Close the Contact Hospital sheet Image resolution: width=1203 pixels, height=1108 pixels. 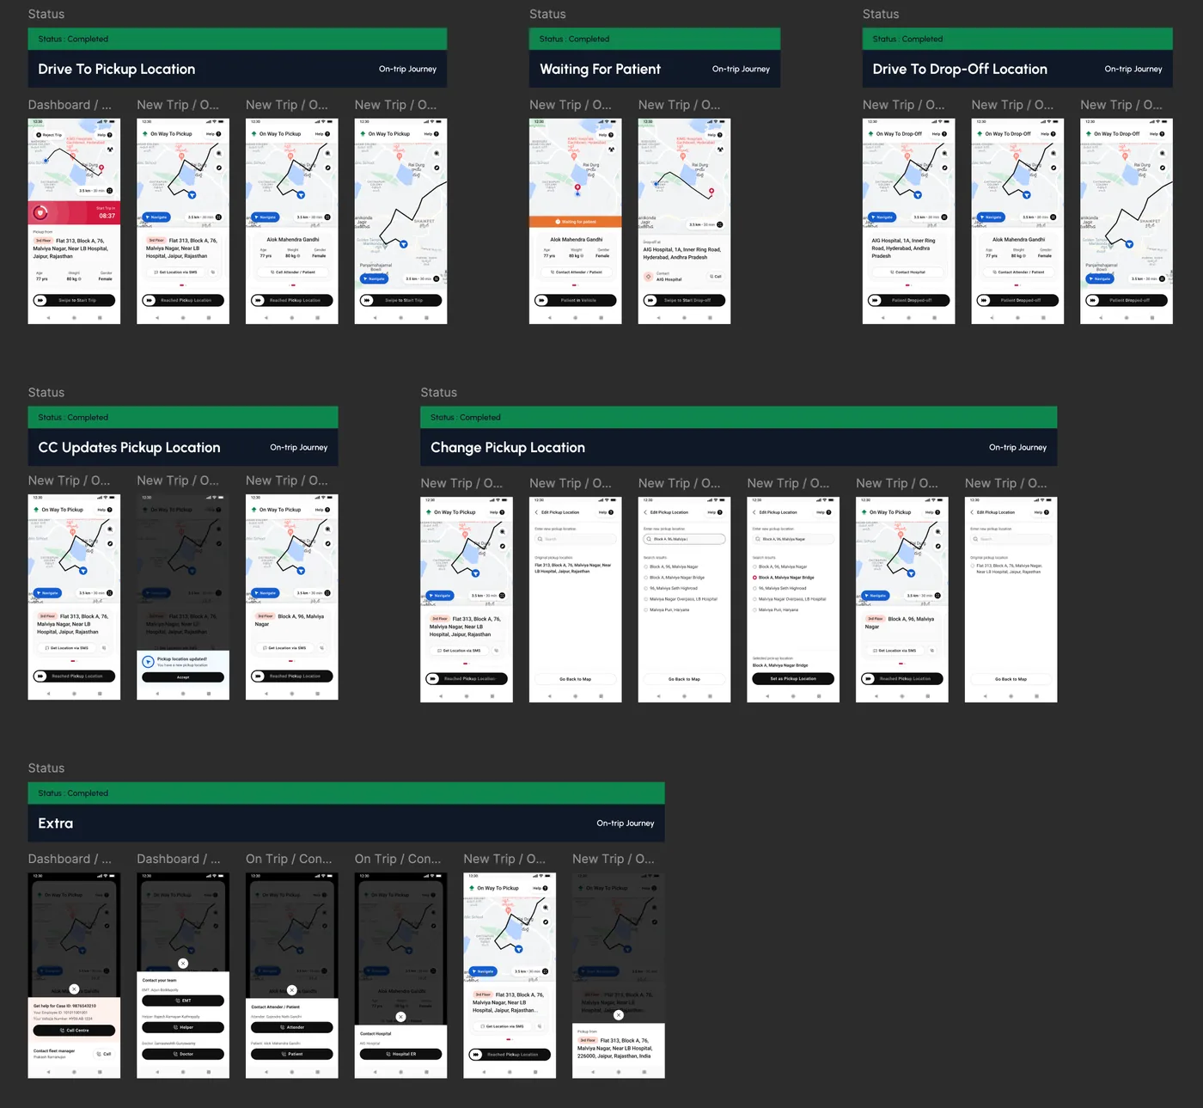[400, 1017]
